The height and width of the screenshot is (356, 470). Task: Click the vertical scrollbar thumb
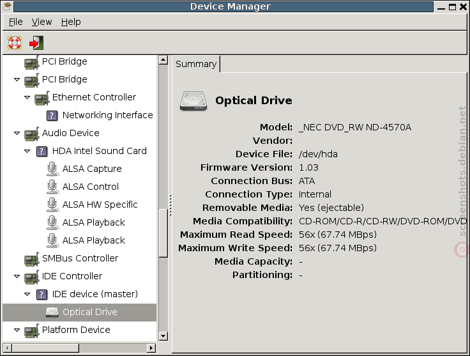pyautogui.click(x=163, y=233)
